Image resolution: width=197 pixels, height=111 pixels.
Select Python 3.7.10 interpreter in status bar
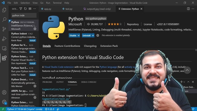[x=25, y=109]
